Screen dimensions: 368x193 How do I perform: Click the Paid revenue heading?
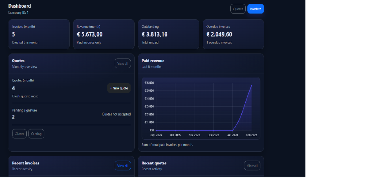(x=153, y=61)
